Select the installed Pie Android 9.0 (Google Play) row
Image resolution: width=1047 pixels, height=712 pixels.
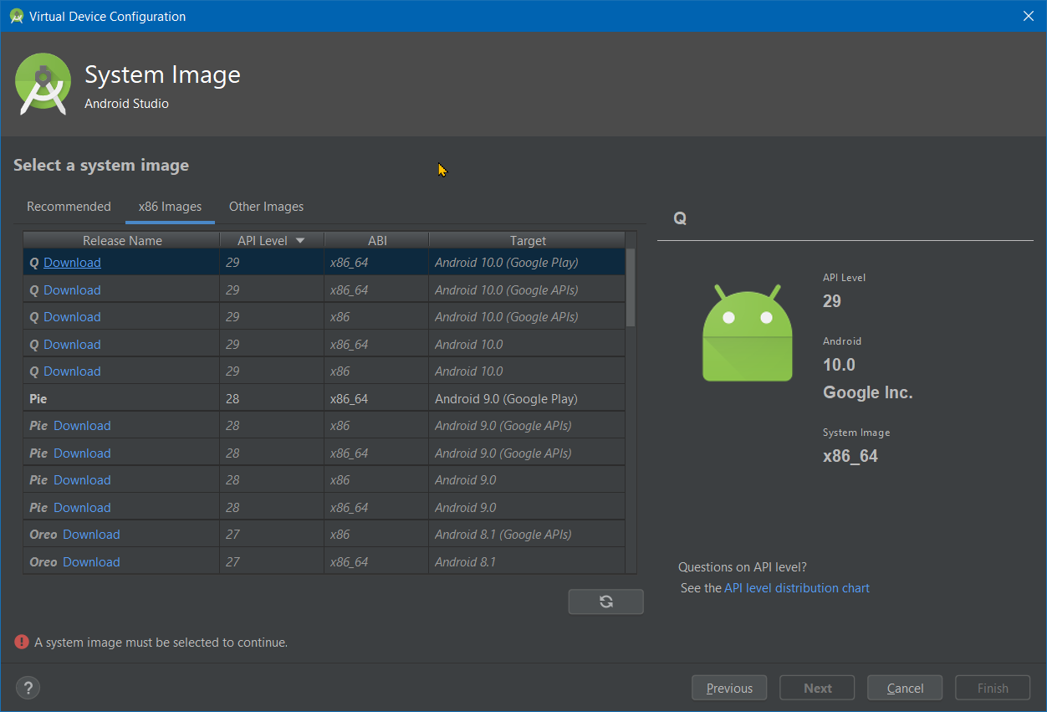tap(324, 399)
